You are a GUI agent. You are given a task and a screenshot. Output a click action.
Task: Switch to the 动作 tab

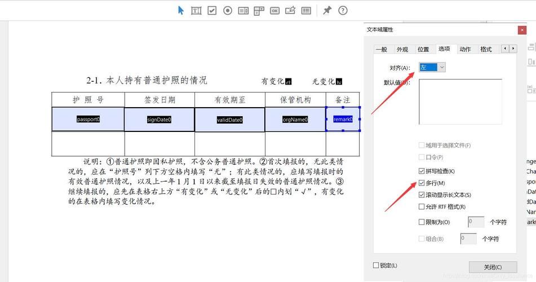point(465,49)
